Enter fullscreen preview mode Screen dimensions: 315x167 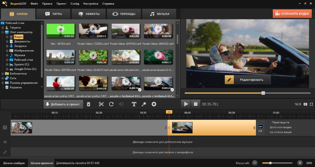[x=311, y=104]
